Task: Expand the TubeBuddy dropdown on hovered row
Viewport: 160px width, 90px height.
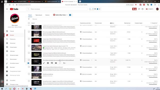Action: pyautogui.click(x=64, y=63)
